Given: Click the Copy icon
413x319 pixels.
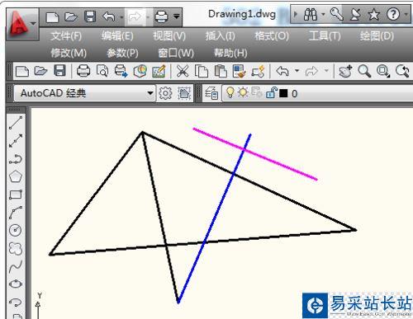Looking at the screenshot, I should click(202, 71).
